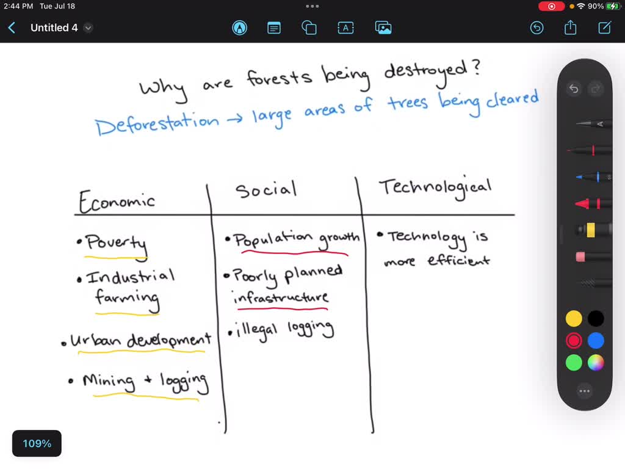The width and height of the screenshot is (625, 469).
Task: Select the red marker tool
Action: point(591,204)
